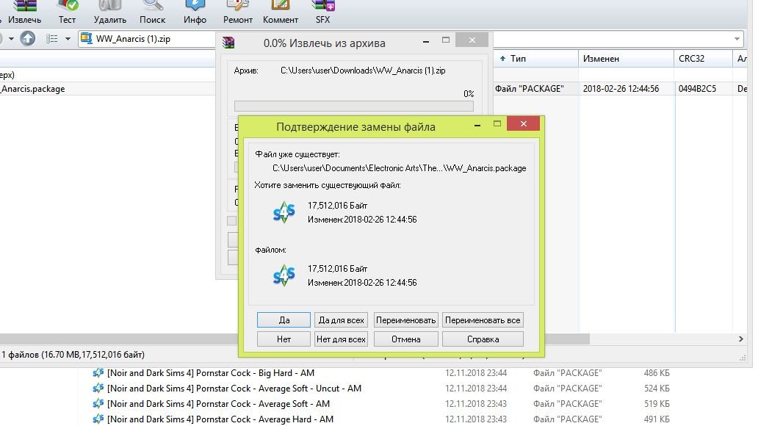This screenshot has width=783, height=426.
Task: Add an archive comment with Коммент
Action: coord(281,12)
